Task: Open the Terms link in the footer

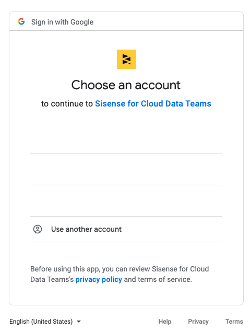Action: (234, 322)
